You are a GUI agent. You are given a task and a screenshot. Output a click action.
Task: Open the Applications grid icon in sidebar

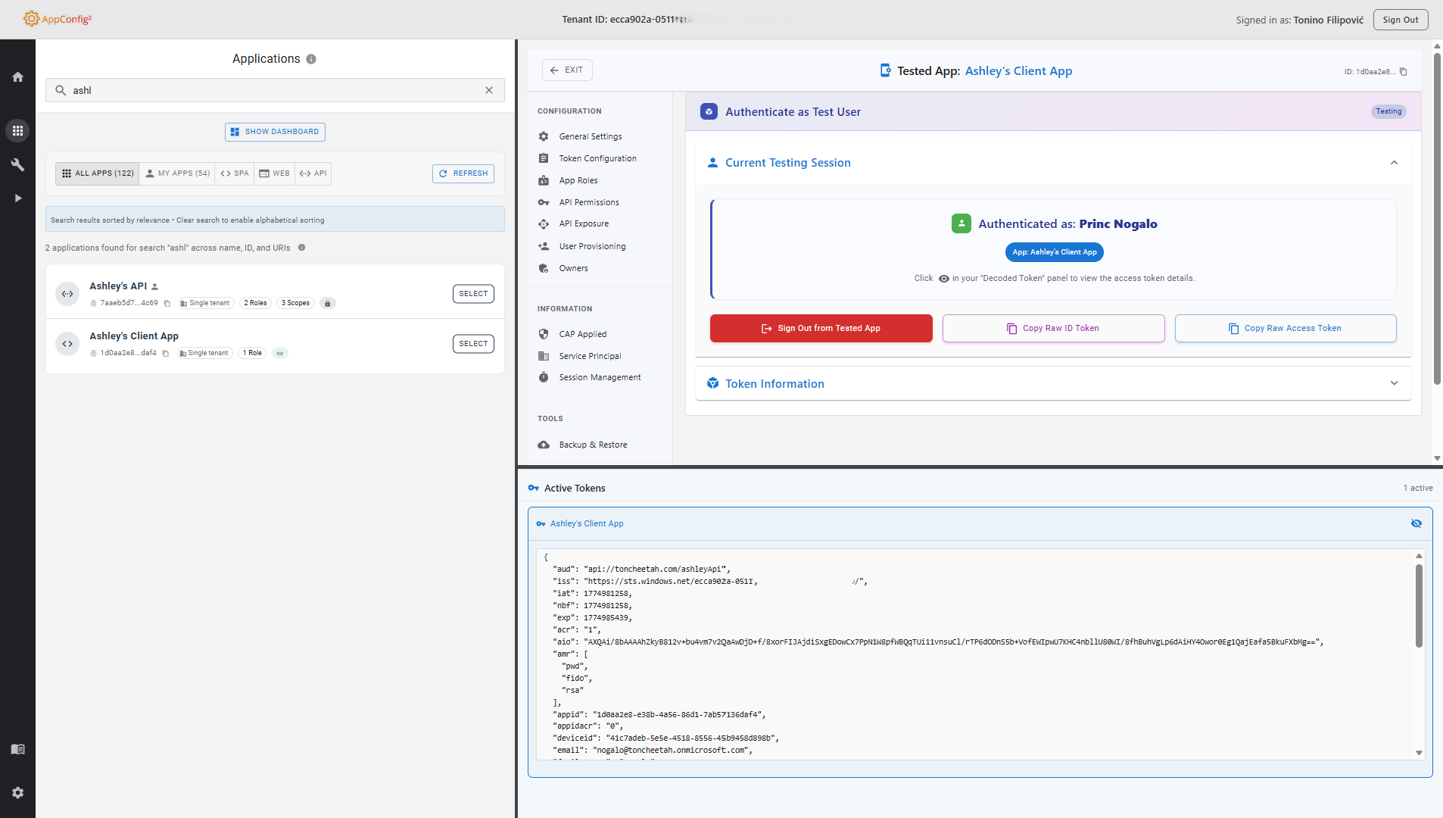coord(17,130)
